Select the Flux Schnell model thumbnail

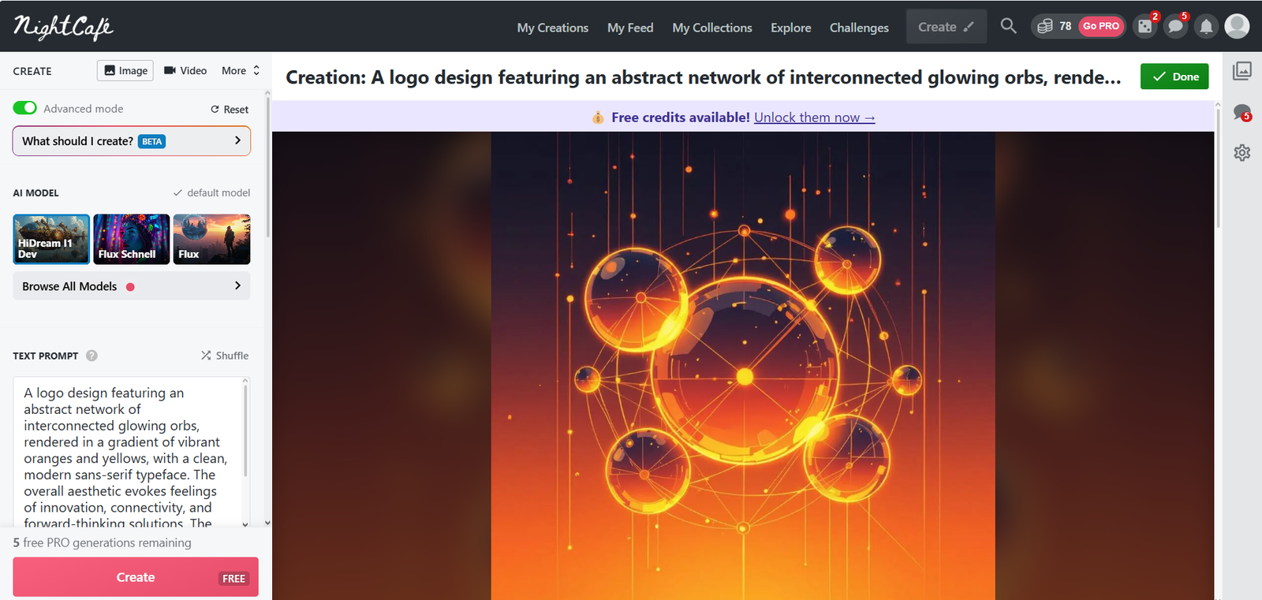coord(132,239)
